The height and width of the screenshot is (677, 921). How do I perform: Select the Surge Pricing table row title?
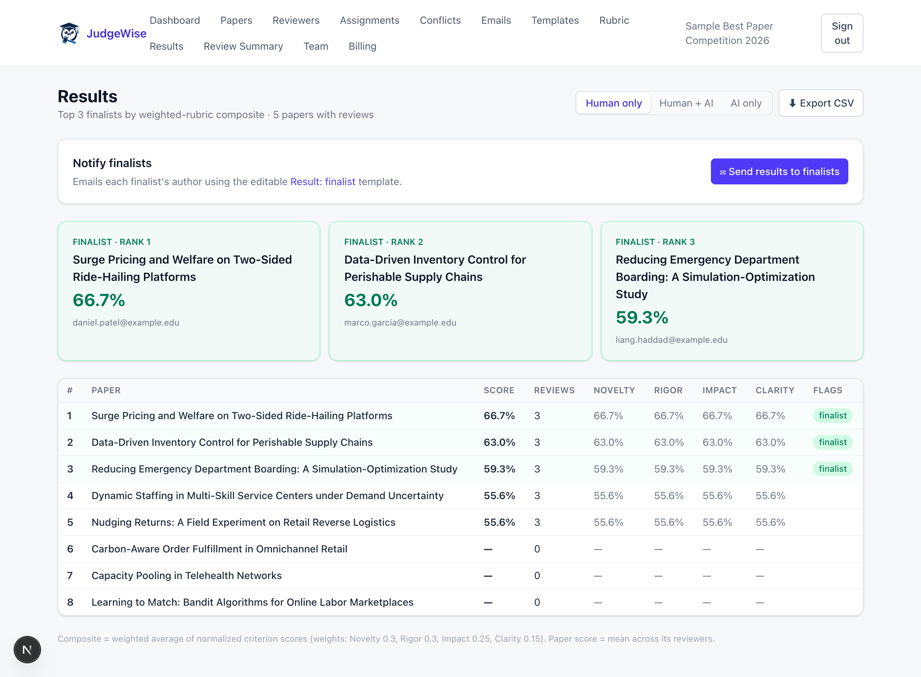(241, 416)
